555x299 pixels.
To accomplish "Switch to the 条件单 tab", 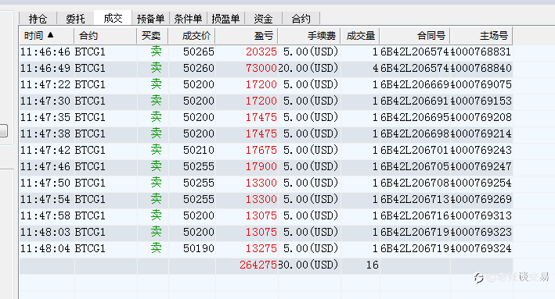I will (x=188, y=19).
